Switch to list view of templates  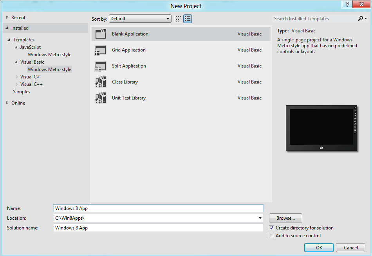click(188, 19)
